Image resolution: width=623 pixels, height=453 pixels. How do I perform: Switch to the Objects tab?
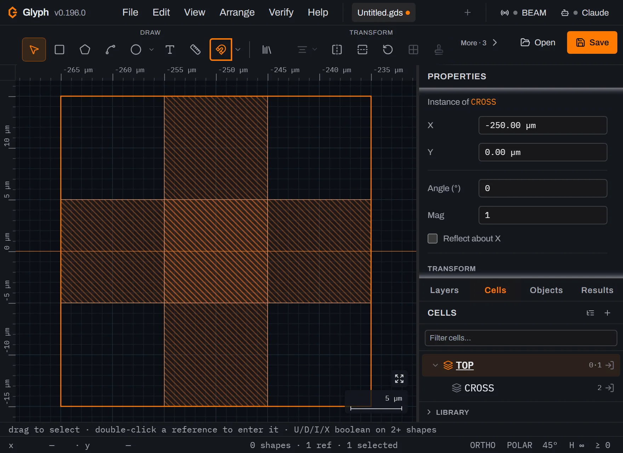coord(546,290)
